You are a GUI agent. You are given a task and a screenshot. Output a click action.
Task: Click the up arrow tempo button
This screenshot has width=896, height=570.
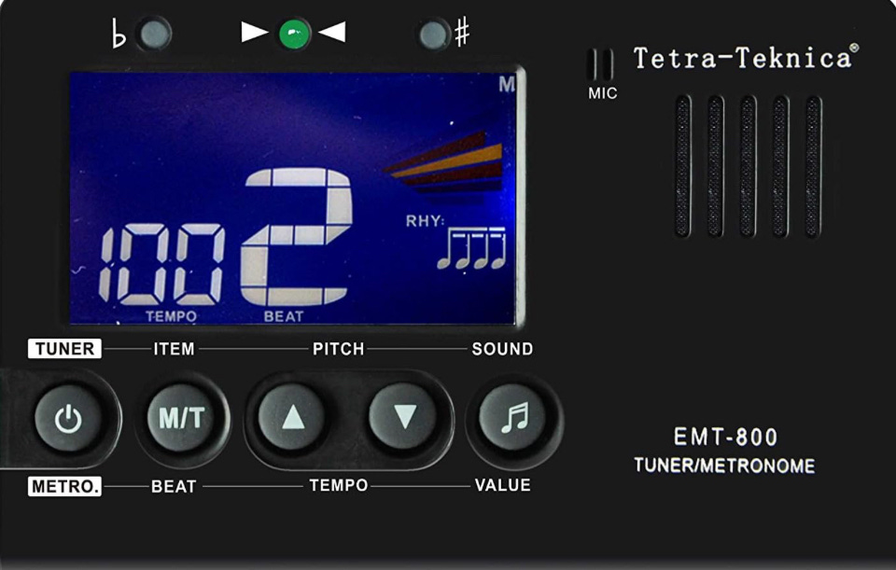click(x=292, y=417)
